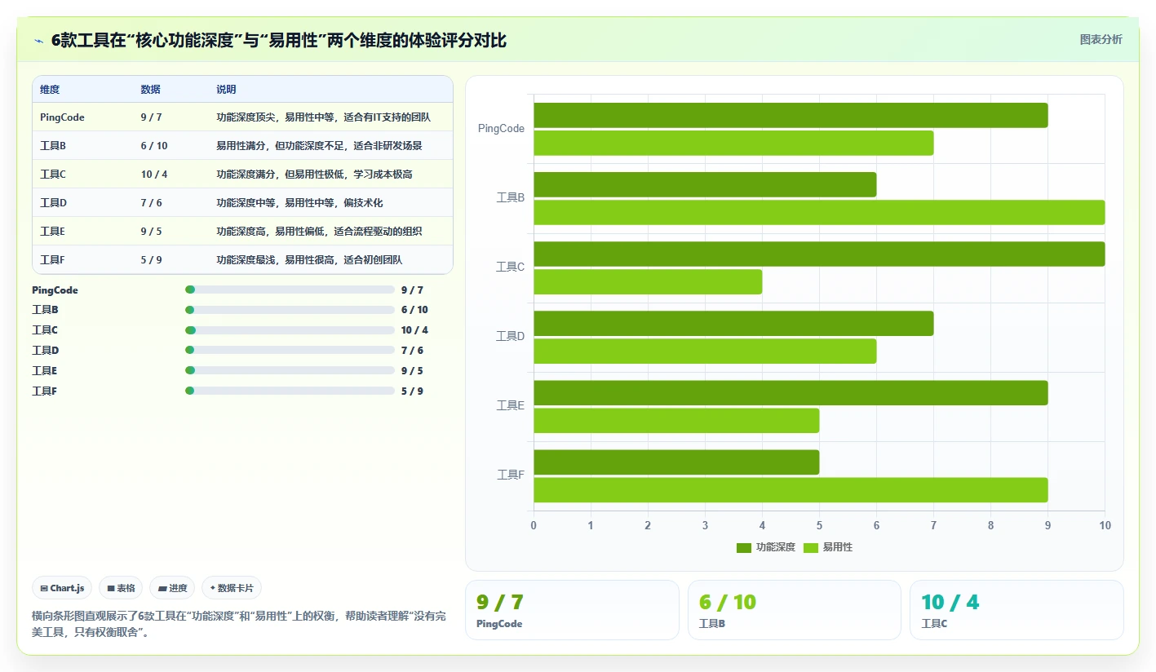Viewport: 1156px width, 672px height.
Task: Toggle the 易用性 legend swatch
Action: (x=811, y=547)
